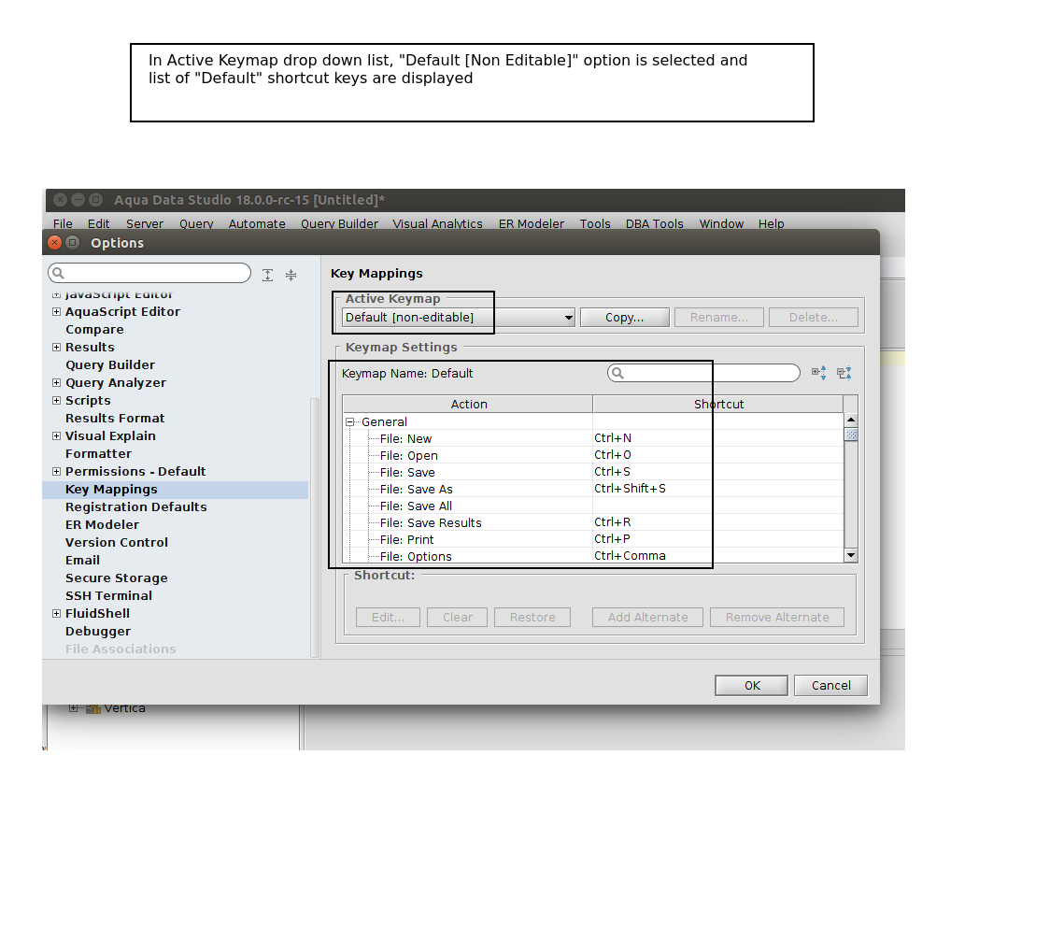The image size is (1064, 927).
Task: Open the Window menu
Action: (721, 223)
